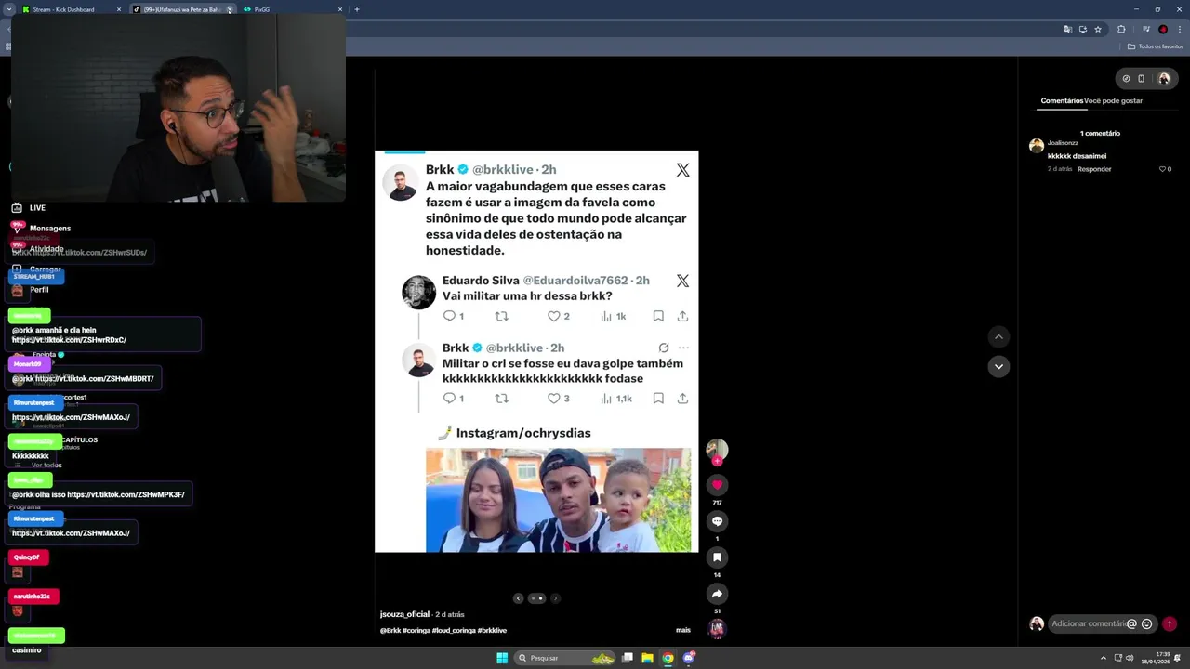The width and height of the screenshot is (1190, 669).
Task: Open the #coringa hashtag link
Action: [417, 630]
